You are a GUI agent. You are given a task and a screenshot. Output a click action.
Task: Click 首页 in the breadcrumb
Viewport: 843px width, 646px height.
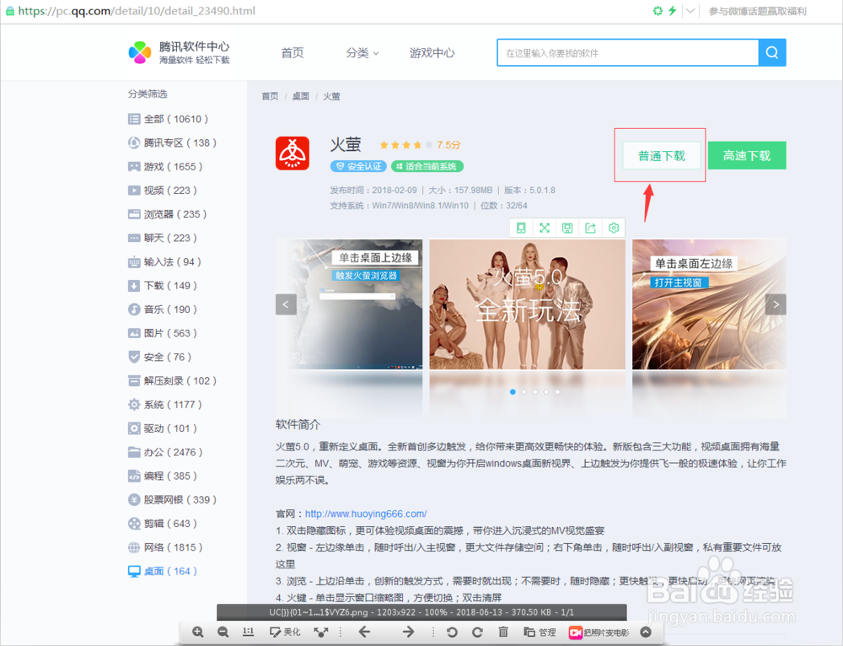point(270,96)
